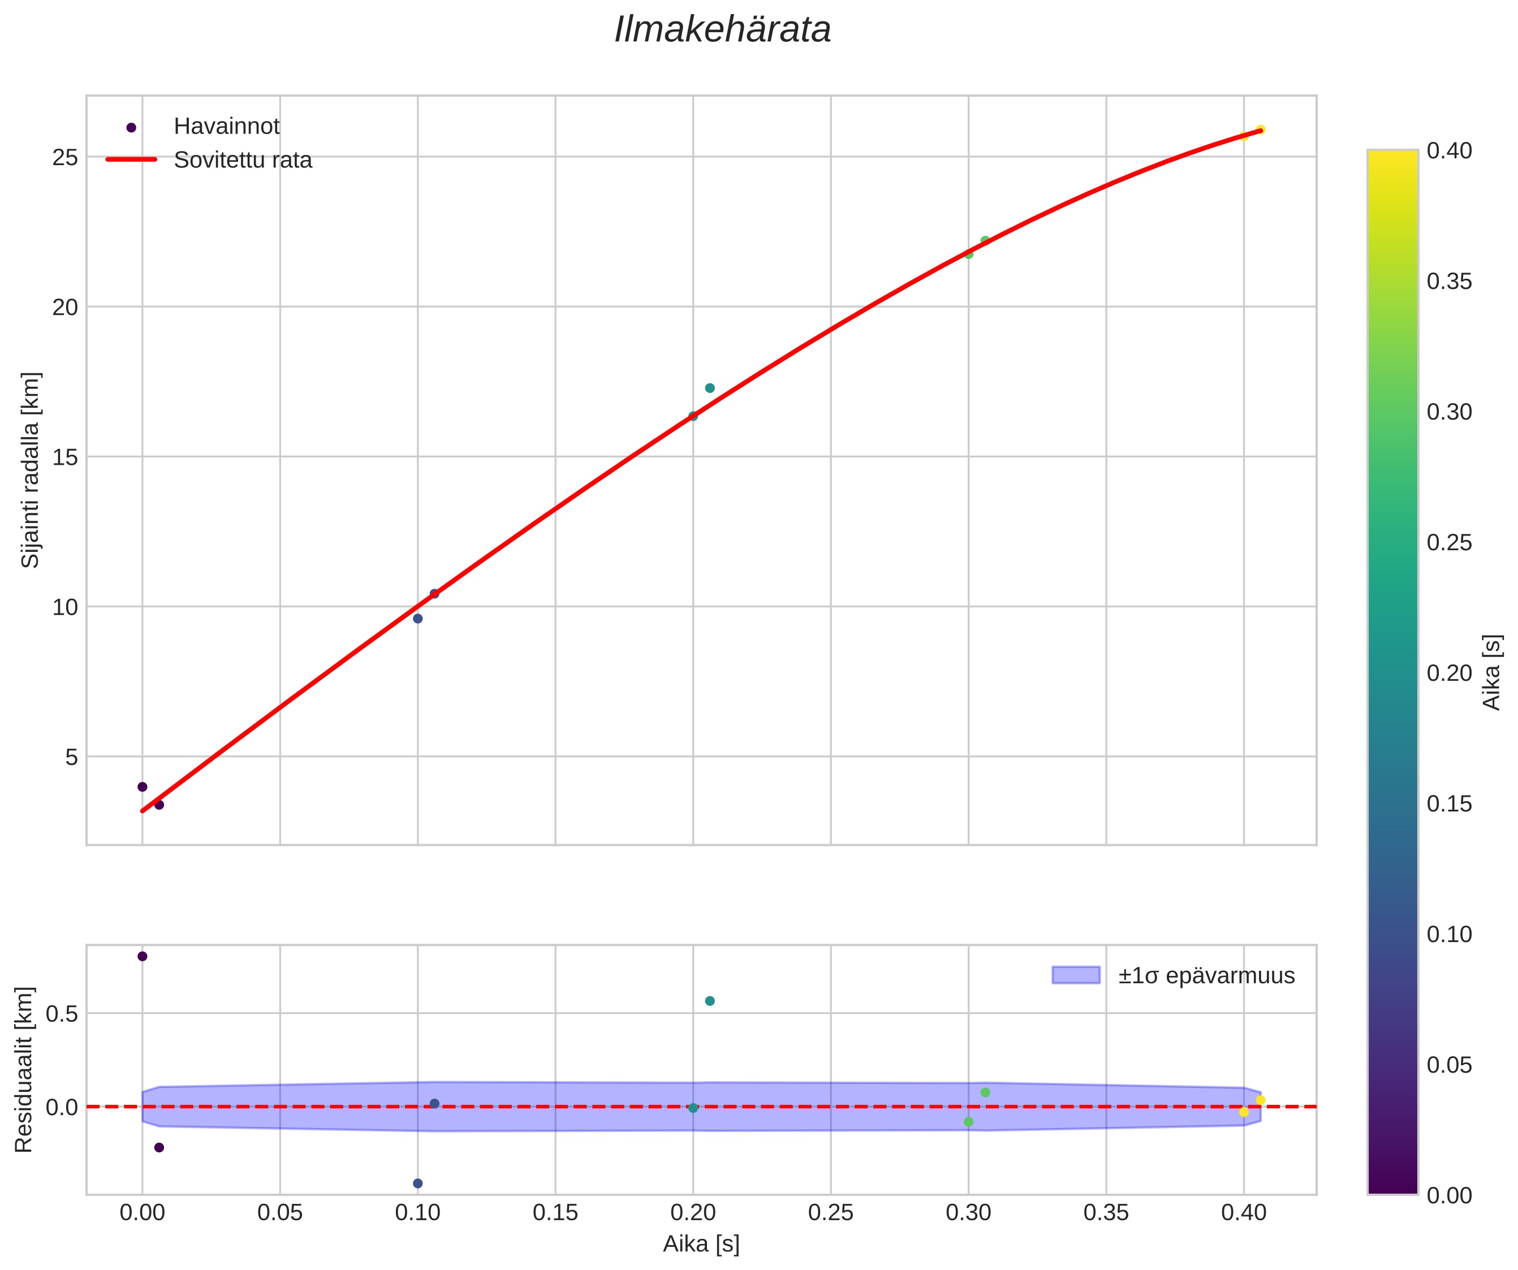Image resolution: width=1518 pixels, height=1270 pixels.
Task: Click the ±1σ epävarmuus legend swatch
Action: pyautogui.click(x=1076, y=975)
